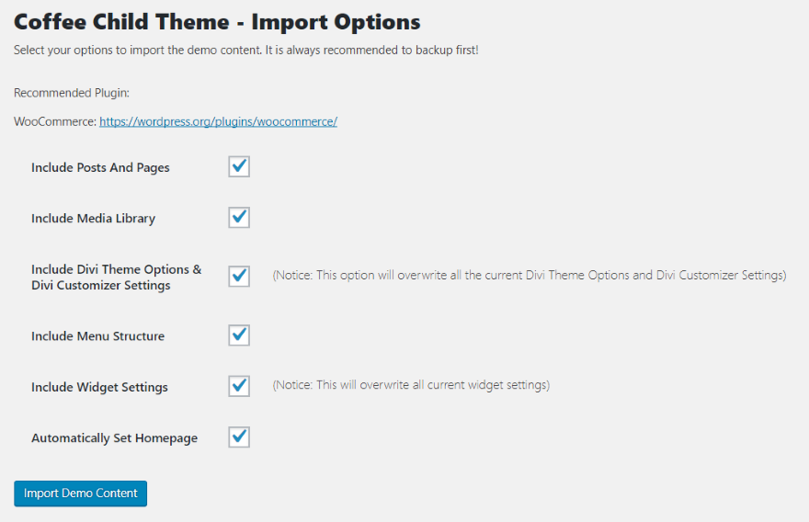Toggle the Include Widget Settings checkbox
809x522 pixels.
tap(239, 386)
